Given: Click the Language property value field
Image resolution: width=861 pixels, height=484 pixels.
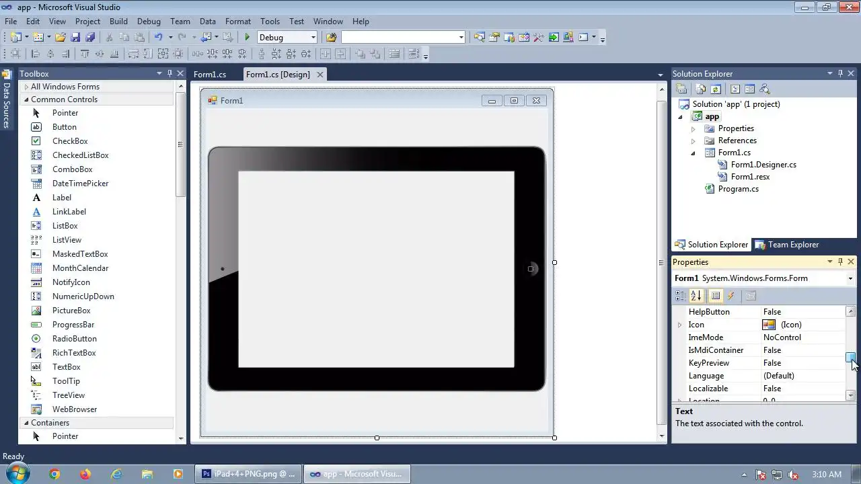Looking at the screenshot, I should [802, 376].
